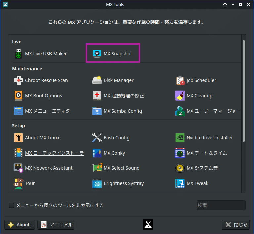The height and width of the screenshot is (234, 254).
Task: Launch Tour signpost icon
Action: tap(18, 183)
